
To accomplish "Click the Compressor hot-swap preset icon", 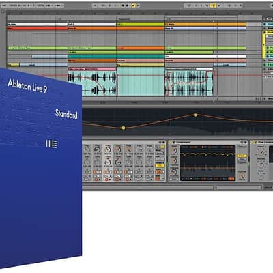I will pyautogui.click(x=242, y=143).
